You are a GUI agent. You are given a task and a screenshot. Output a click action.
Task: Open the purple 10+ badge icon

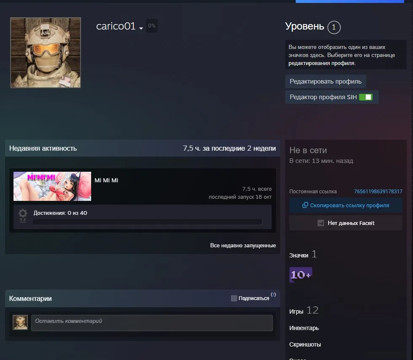300,275
